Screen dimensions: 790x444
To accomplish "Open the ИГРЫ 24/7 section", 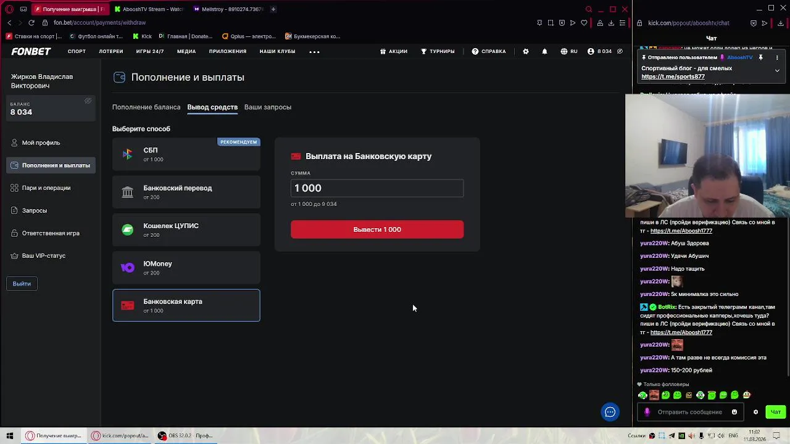I will point(150,52).
